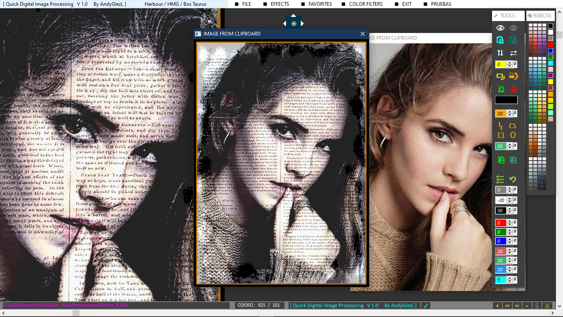
Task: Open the EFFECTS menu
Action: tap(279, 4)
